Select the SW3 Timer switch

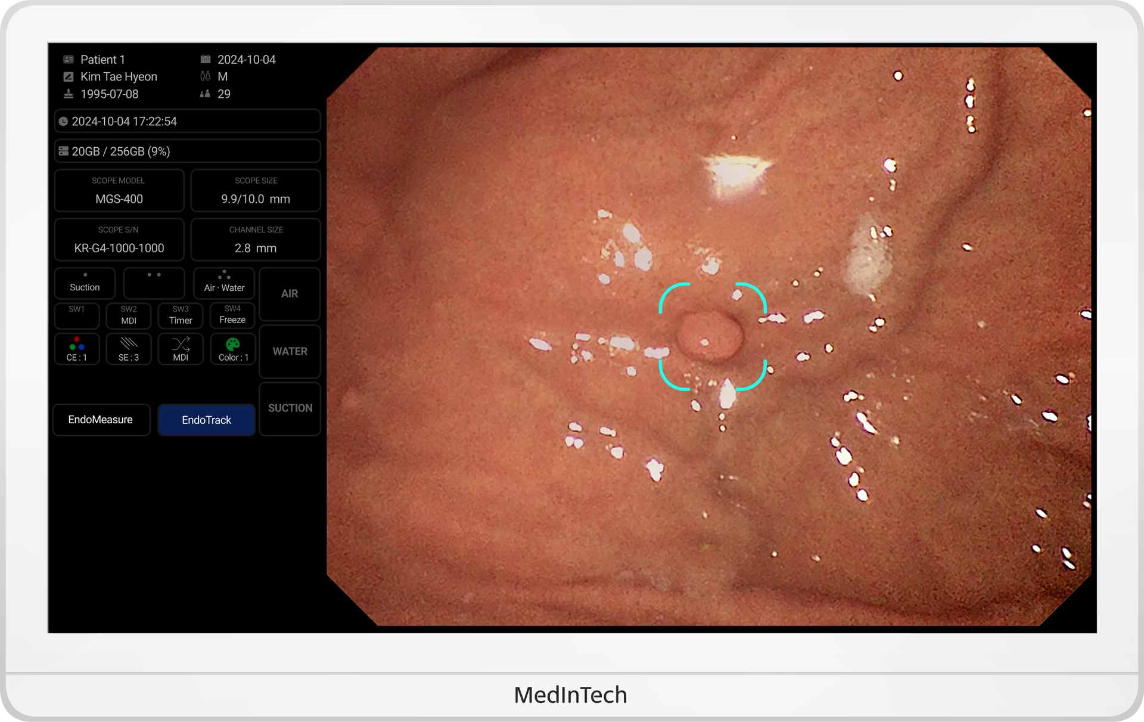(181, 315)
